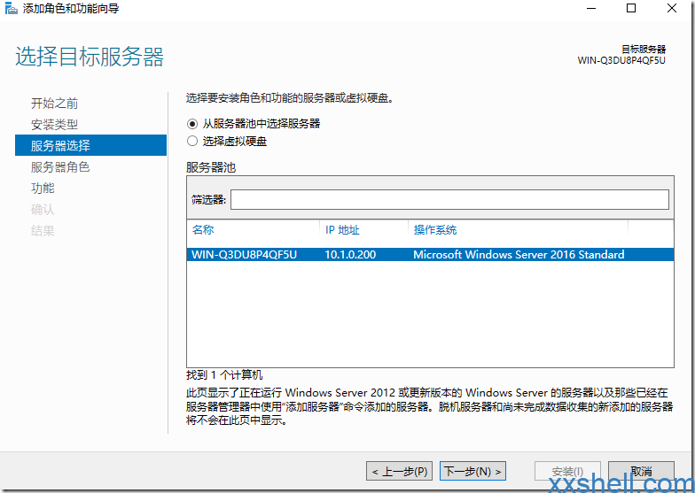Close the wizard window

pos(672,9)
